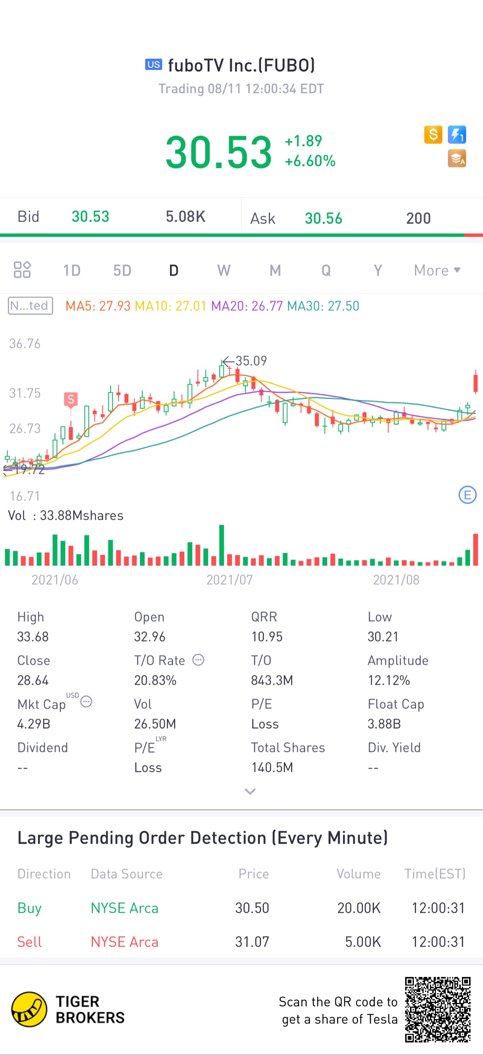Viewport: 483px width, 1055px height.
Task: Select the Q quarterly chart tab
Action: pyautogui.click(x=326, y=270)
